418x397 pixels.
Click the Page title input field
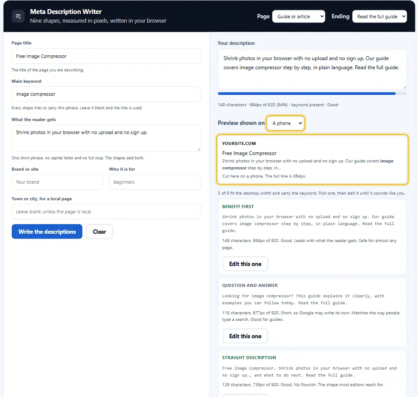click(x=106, y=56)
